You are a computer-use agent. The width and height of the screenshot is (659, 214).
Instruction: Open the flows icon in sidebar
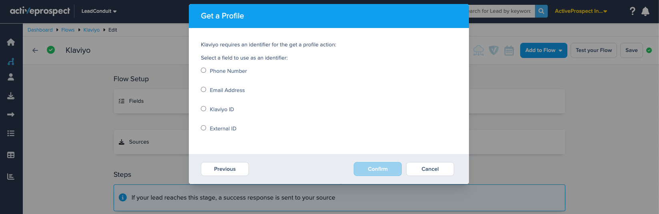coord(11,61)
